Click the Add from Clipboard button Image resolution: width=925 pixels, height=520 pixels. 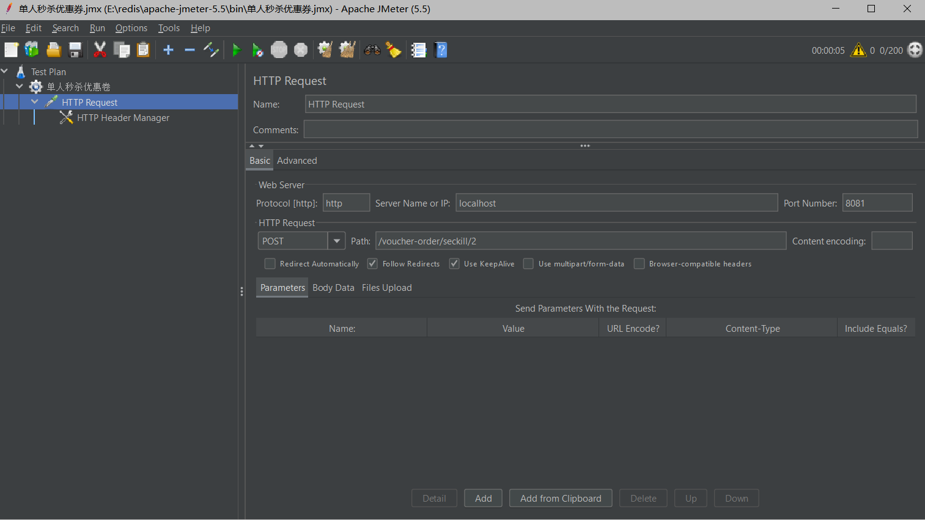tap(561, 498)
